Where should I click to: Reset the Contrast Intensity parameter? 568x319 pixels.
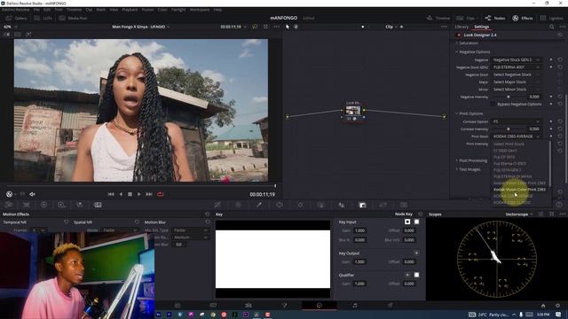[x=560, y=128]
